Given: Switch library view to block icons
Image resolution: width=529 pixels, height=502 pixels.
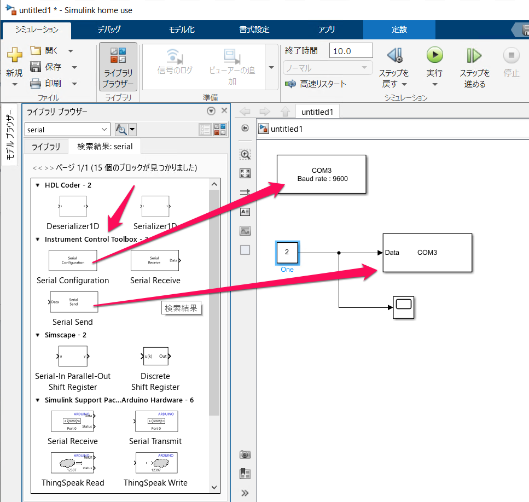Looking at the screenshot, I should (x=220, y=130).
